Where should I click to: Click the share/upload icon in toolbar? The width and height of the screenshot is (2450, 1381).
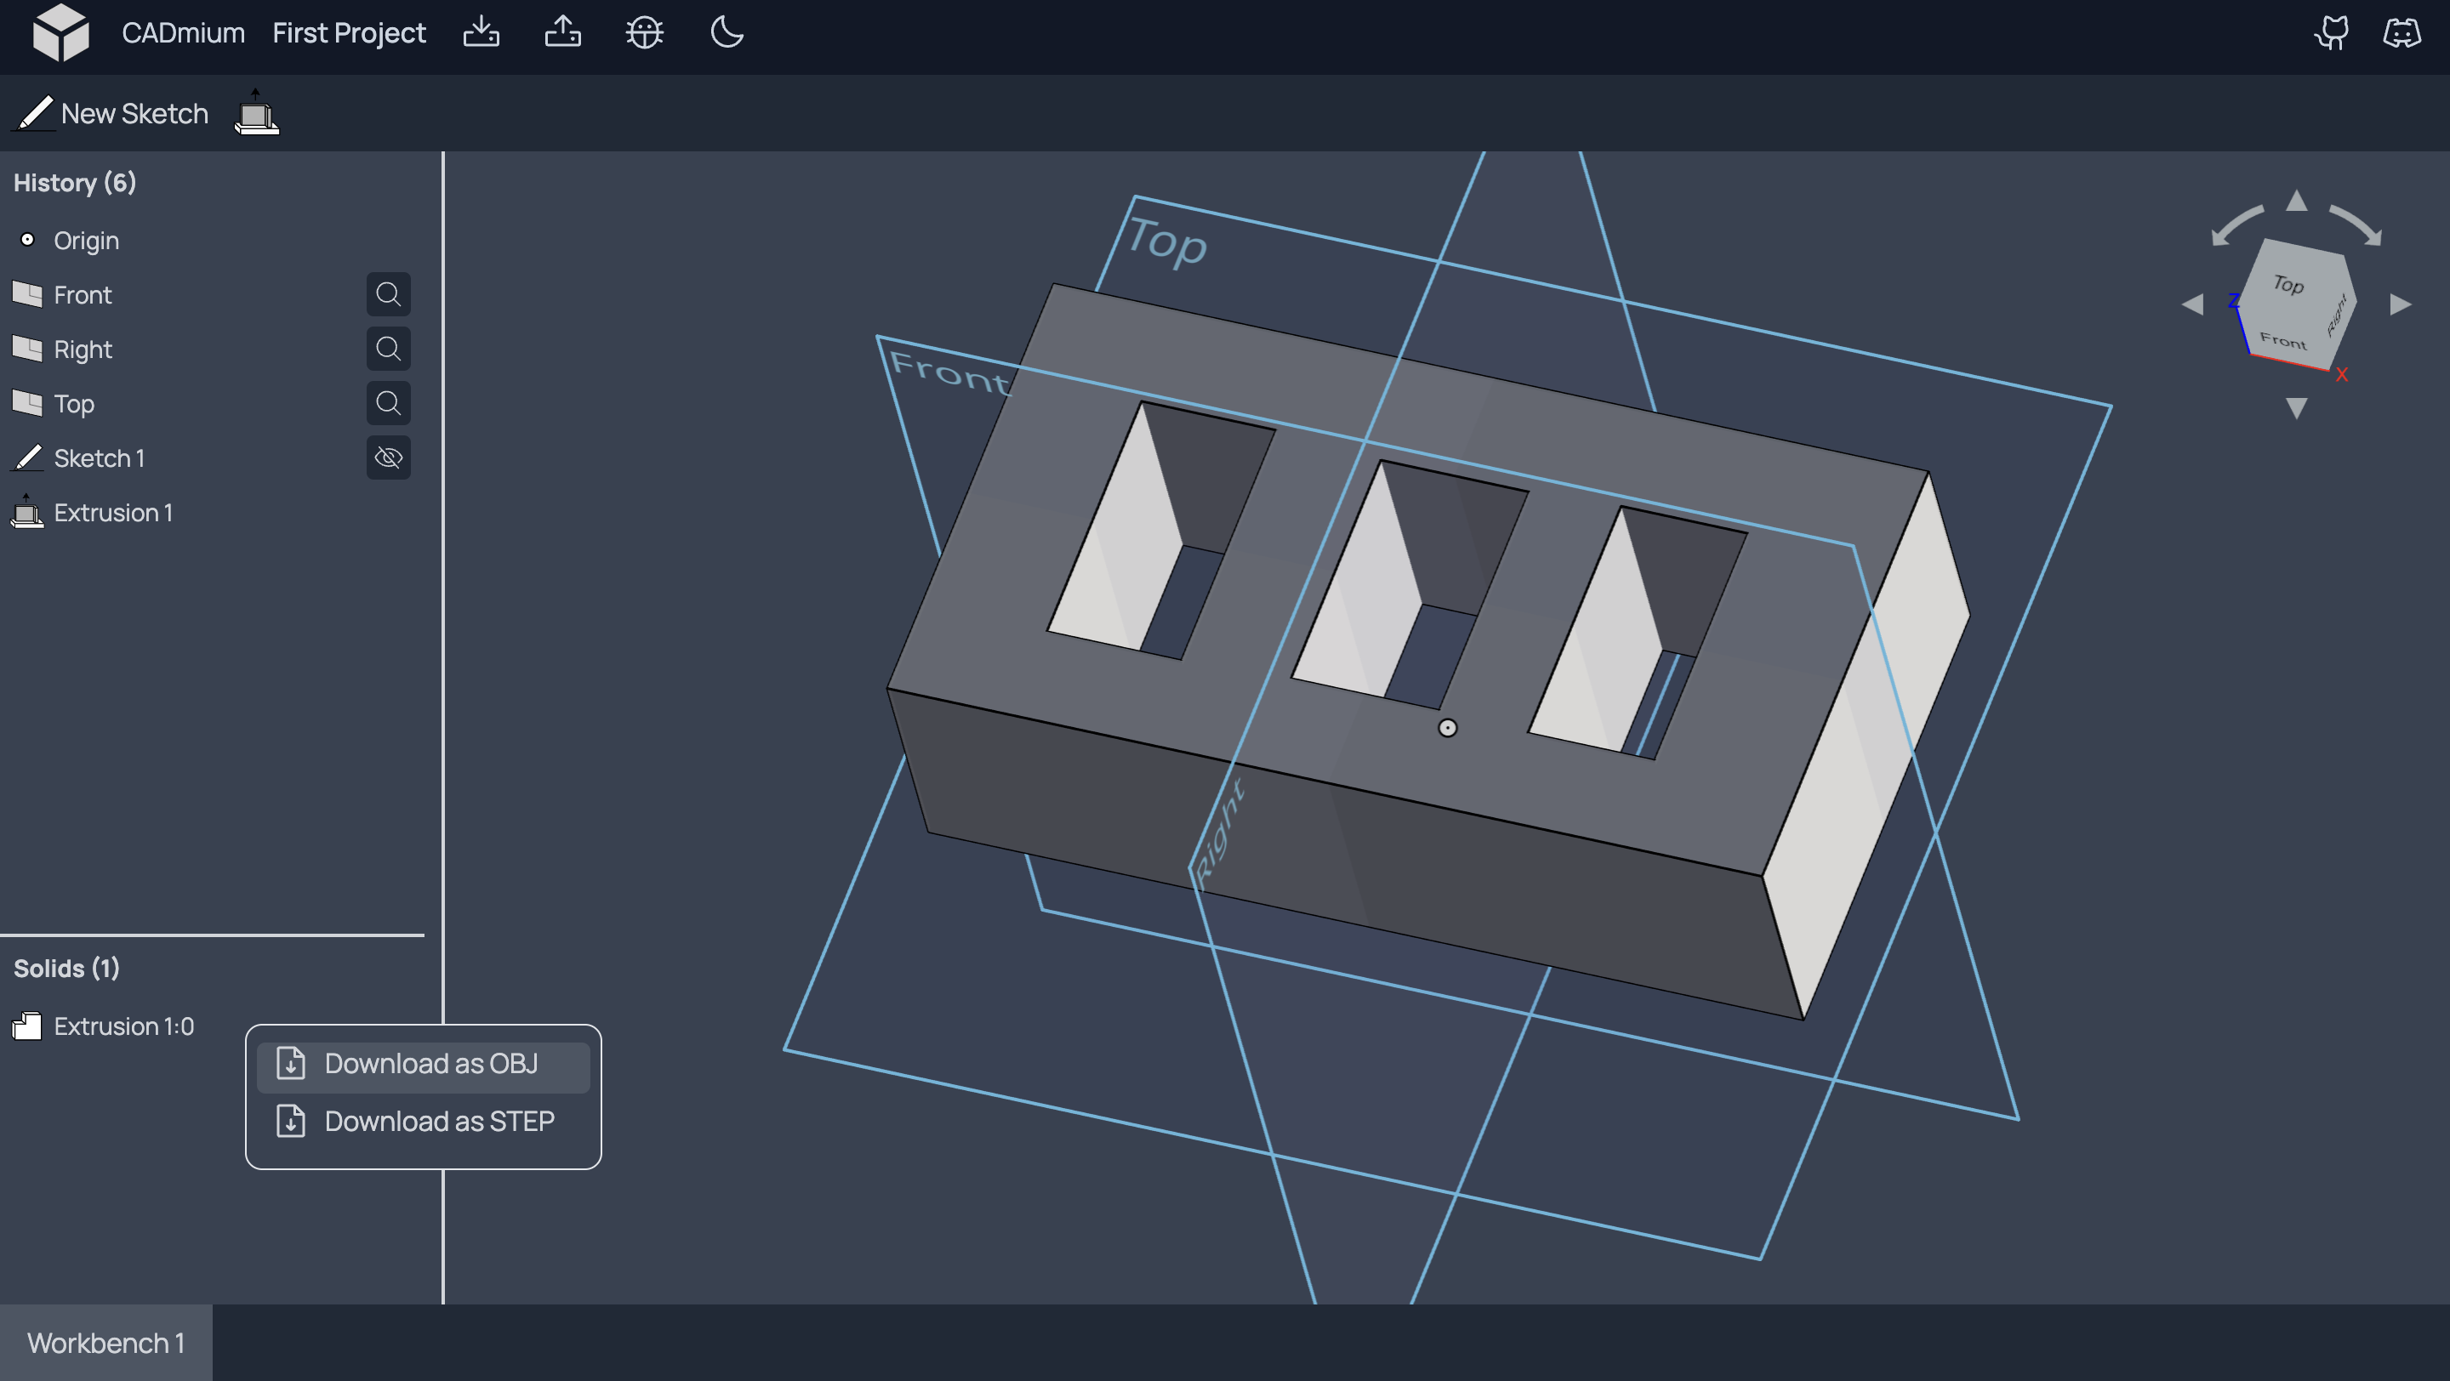click(562, 32)
